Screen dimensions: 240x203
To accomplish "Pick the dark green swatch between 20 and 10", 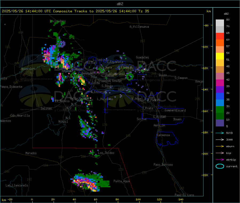I will [x=220, y=116].
